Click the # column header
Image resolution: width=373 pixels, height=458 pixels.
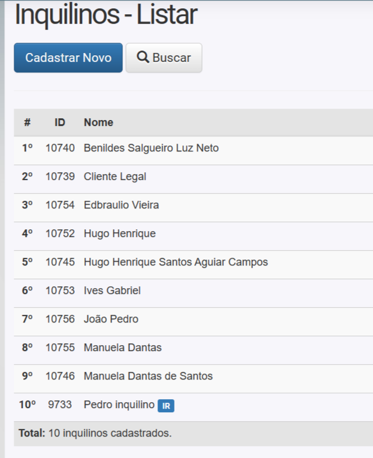(x=27, y=122)
